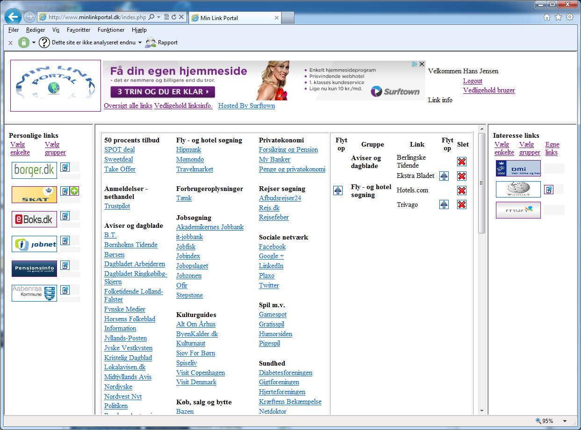Open the Favorites star icon

(x=558, y=17)
